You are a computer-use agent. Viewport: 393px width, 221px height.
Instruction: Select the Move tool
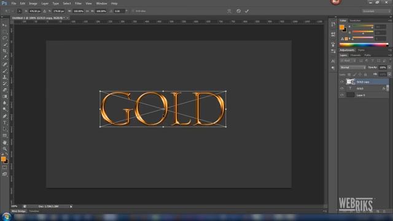coord(4,25)
